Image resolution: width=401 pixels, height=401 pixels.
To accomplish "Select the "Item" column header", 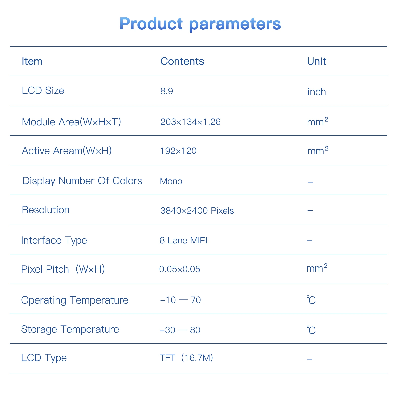I will pyautogui.click(x=32, y=61).
